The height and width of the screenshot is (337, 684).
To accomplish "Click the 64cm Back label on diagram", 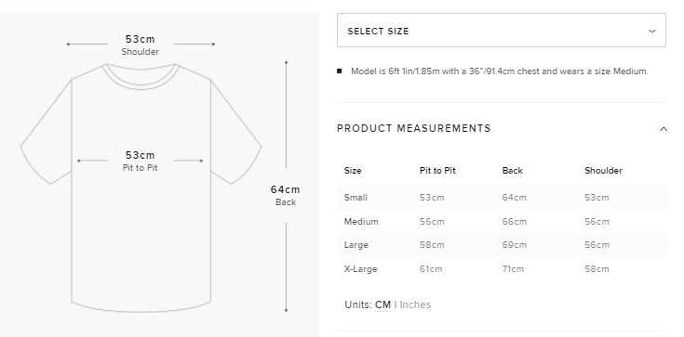I will (286, 196).
